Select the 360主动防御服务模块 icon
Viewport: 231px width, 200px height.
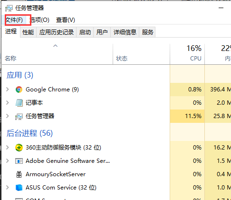coord(19,148)
